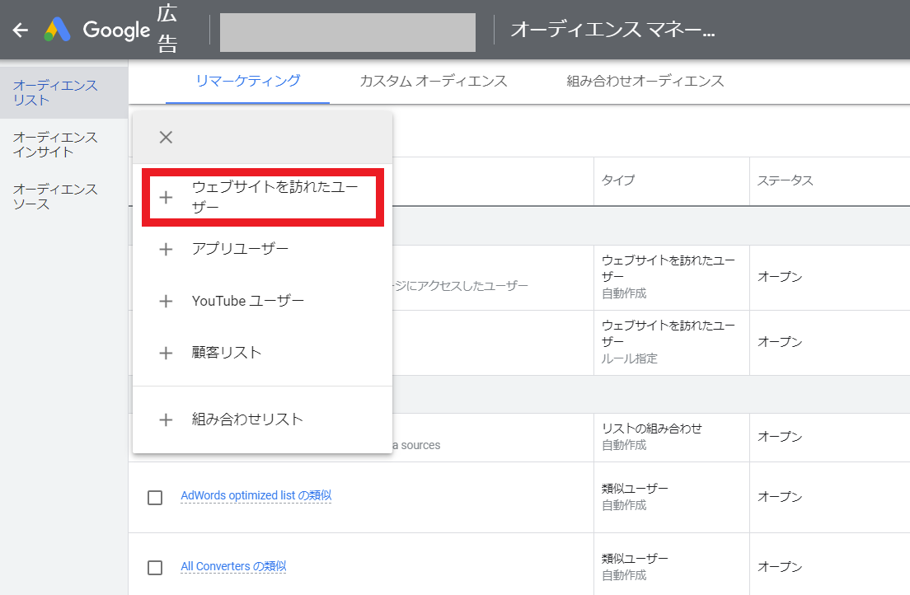Click the タイプ column header
Viewport: 910px width, 595px height.
pos(618,180)
